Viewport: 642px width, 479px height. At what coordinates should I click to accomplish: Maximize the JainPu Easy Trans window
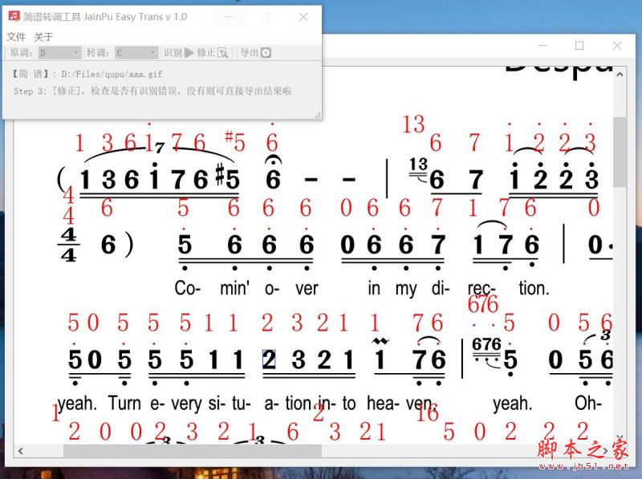pos(266,17)
